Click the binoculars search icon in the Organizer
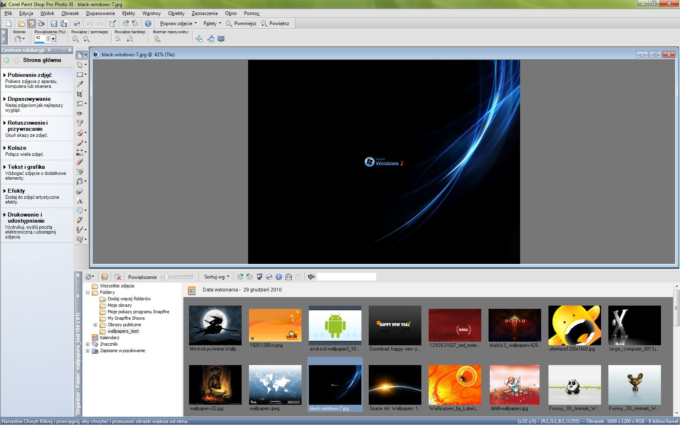680x425 pixels. 311,277
